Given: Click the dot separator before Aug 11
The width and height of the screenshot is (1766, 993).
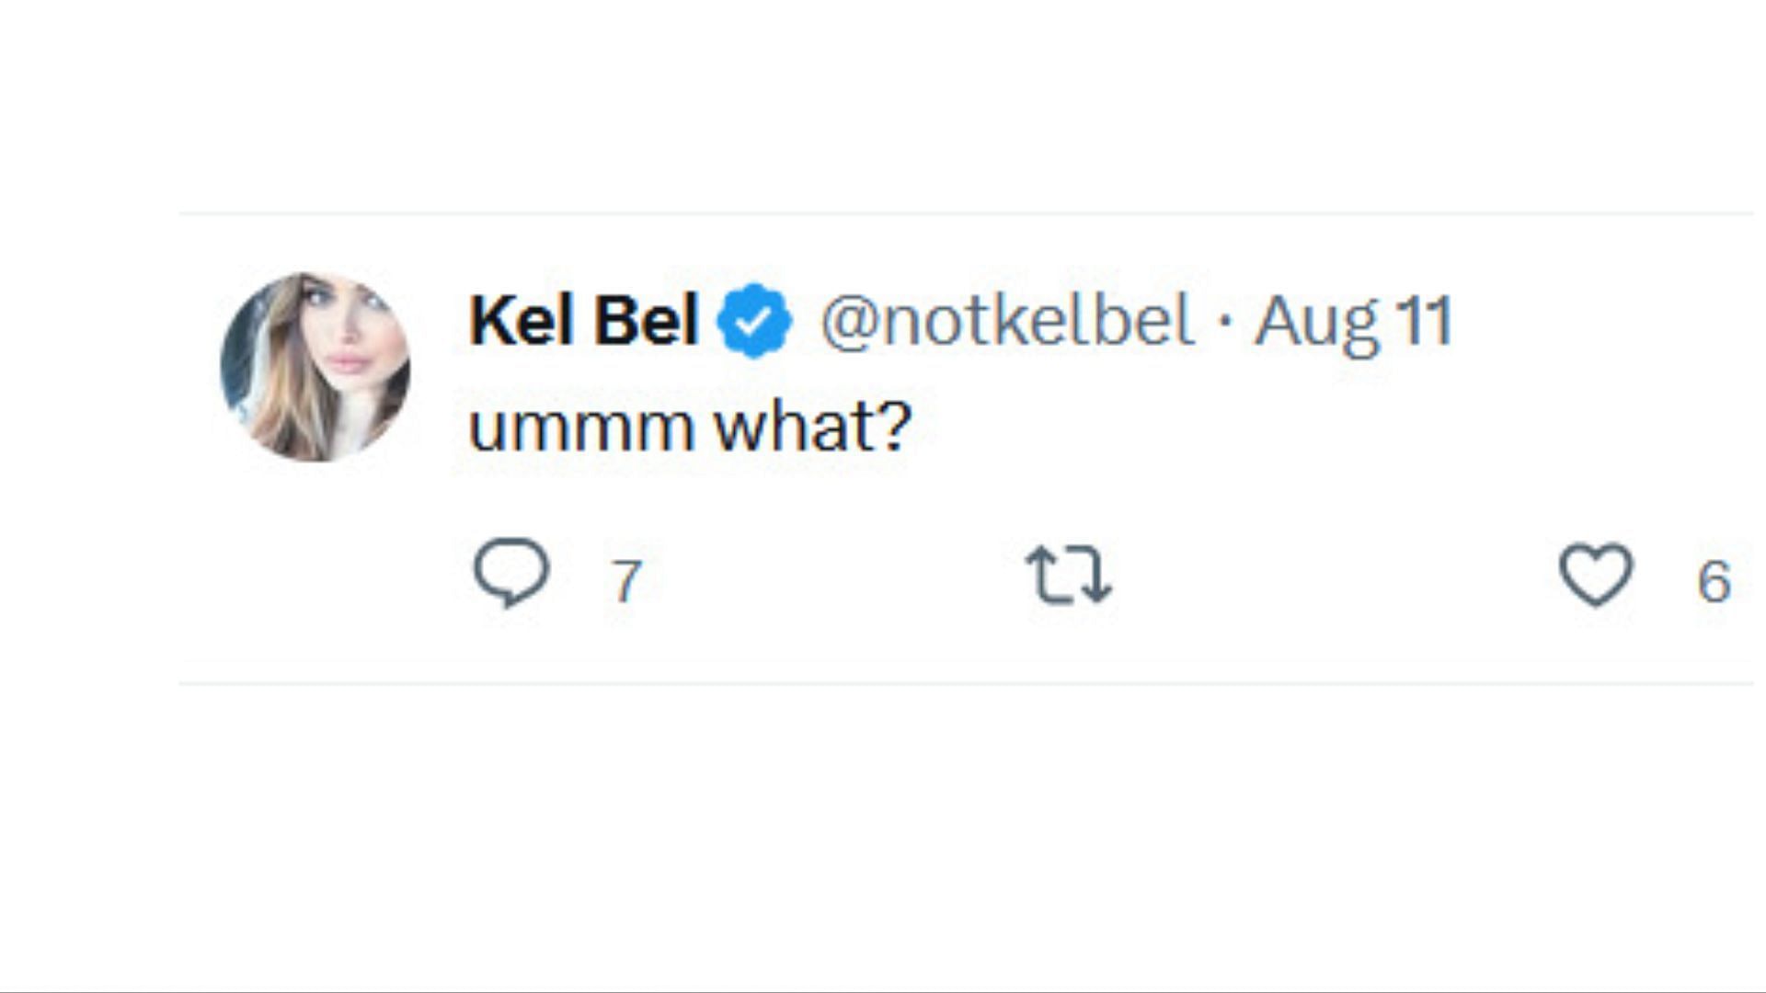Looking at the screenshot, I should (x=1224, y=322).
